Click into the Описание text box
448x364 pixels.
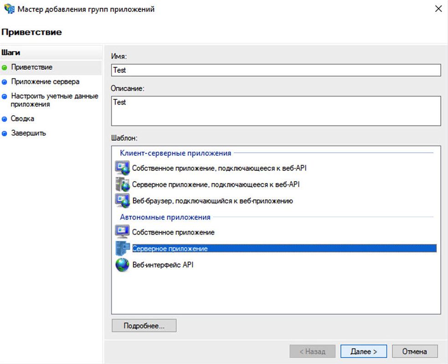[x=276, y=111]
